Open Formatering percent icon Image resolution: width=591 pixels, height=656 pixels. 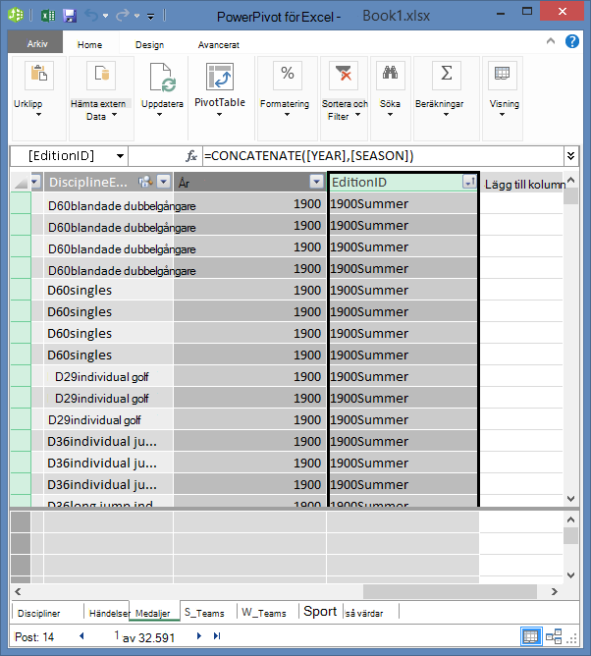coord(288,76)
